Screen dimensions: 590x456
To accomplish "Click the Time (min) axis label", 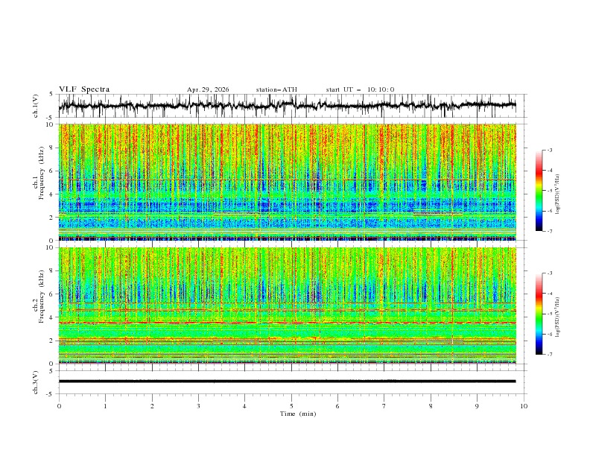I will pyautogui.click(x=298, y=414).
